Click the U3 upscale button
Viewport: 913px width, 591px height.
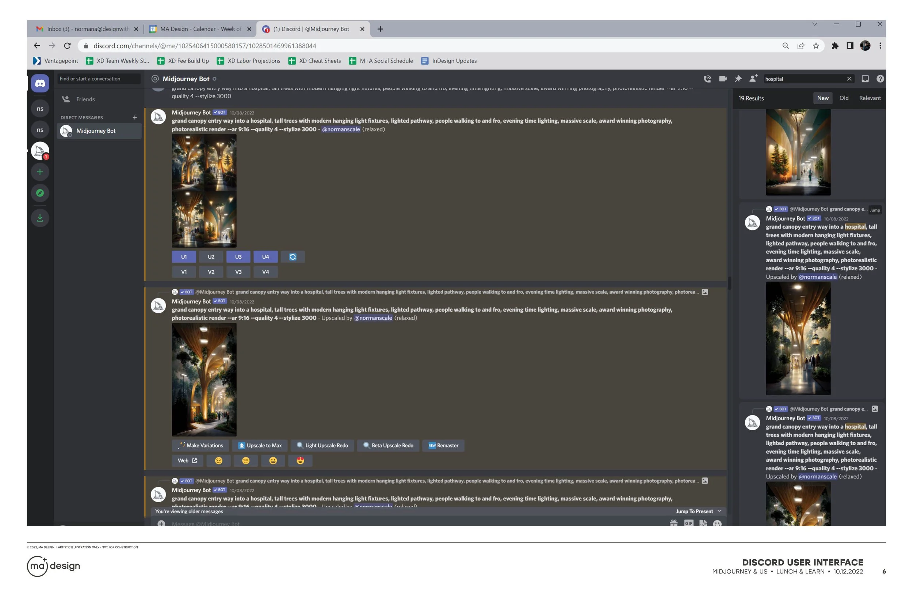[238, 257]
